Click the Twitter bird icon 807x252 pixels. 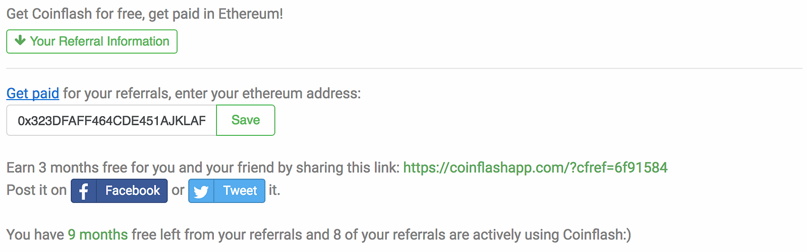(201, 192)
